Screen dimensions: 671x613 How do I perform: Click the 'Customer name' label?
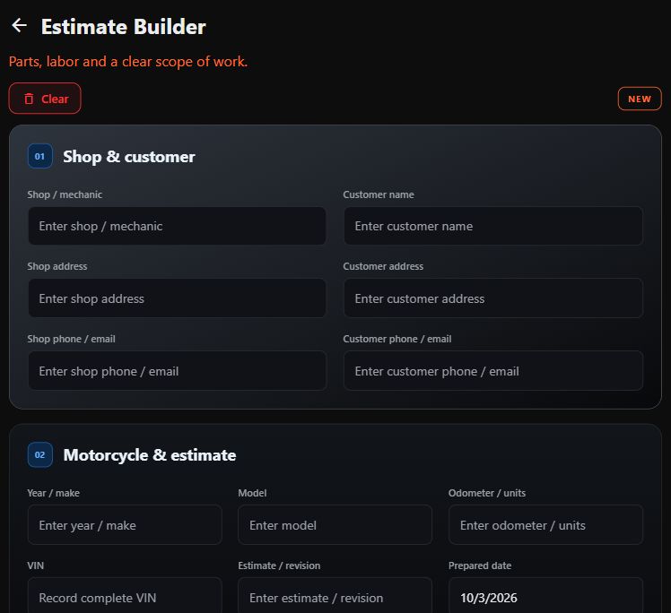pos(379,194)
